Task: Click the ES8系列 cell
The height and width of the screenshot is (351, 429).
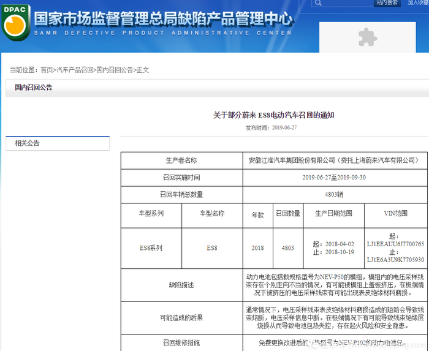Action: (151, 248)
